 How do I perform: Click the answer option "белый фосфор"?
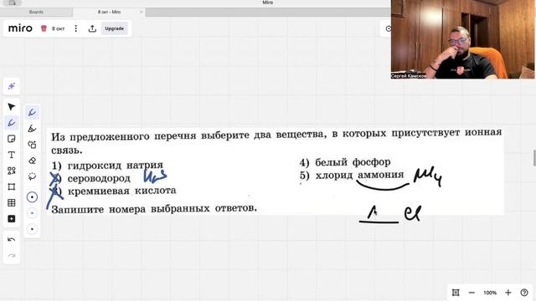[353, 162]
